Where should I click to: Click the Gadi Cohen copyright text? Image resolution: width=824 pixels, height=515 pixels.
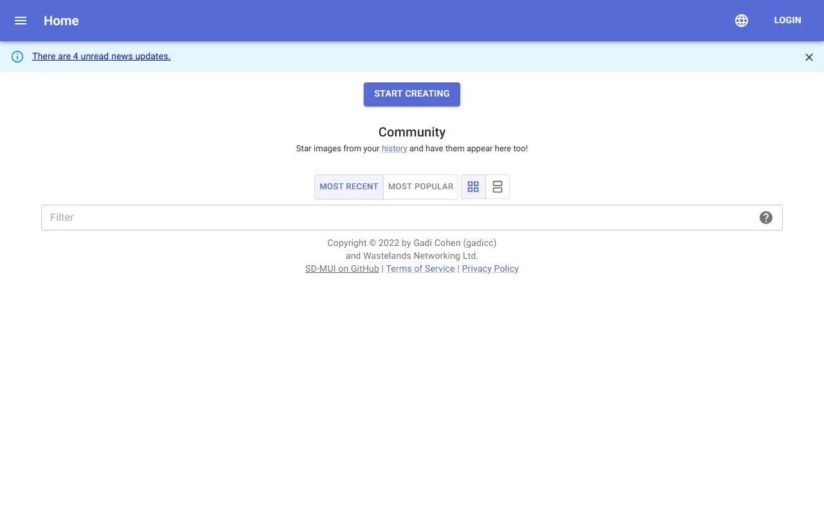[412, 243]
